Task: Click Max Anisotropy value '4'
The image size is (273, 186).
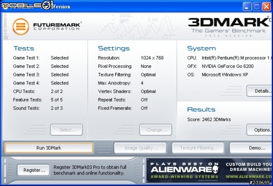Action: (142, 83)
